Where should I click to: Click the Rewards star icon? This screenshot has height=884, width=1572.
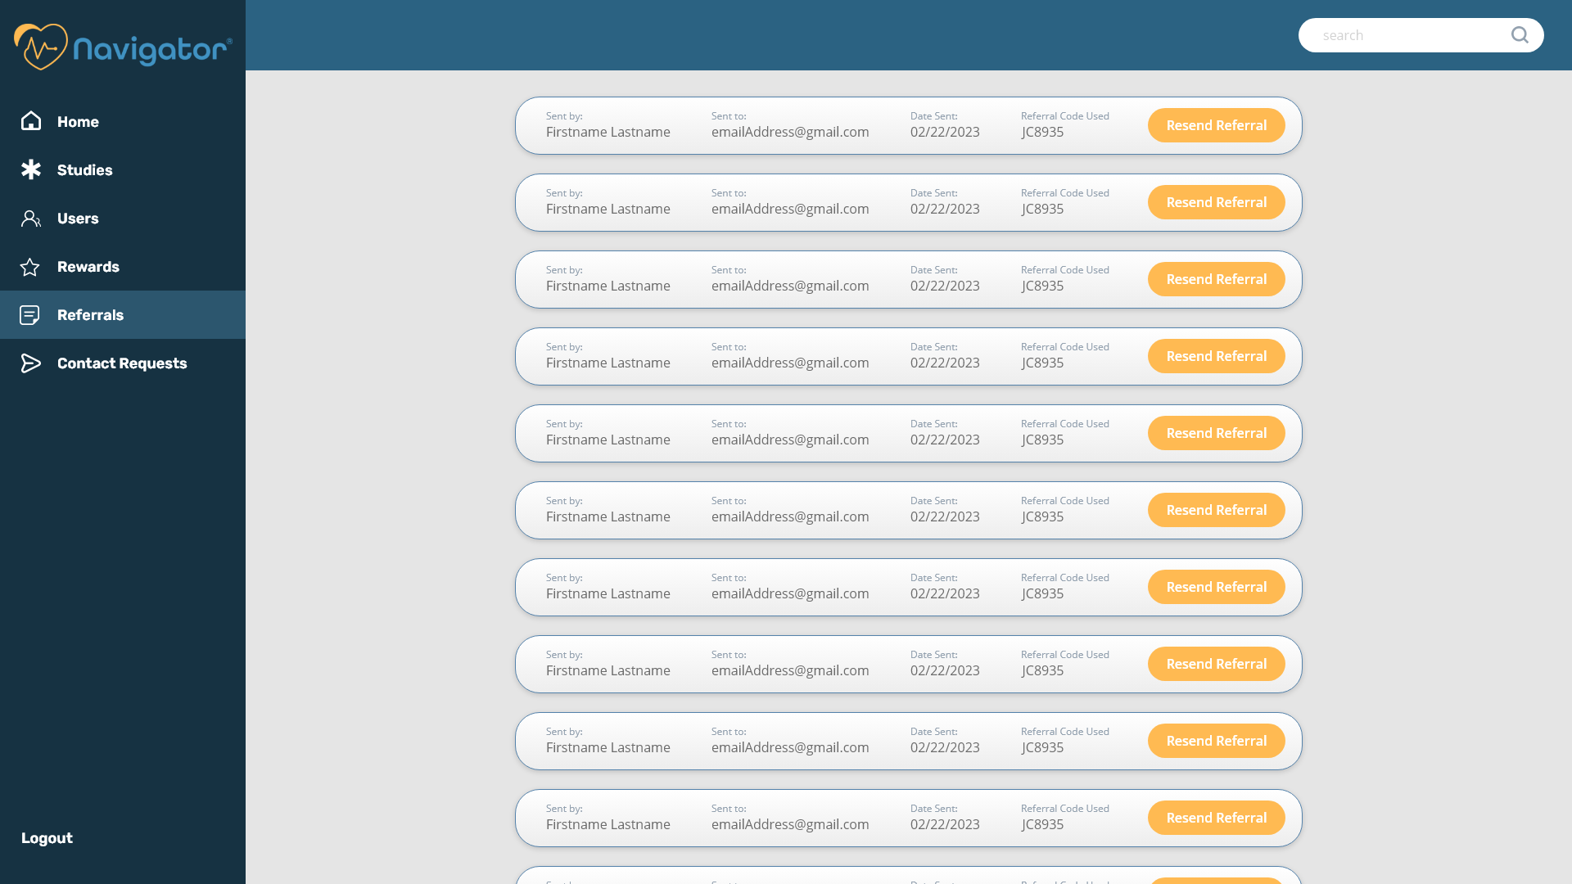coord(30,267)
